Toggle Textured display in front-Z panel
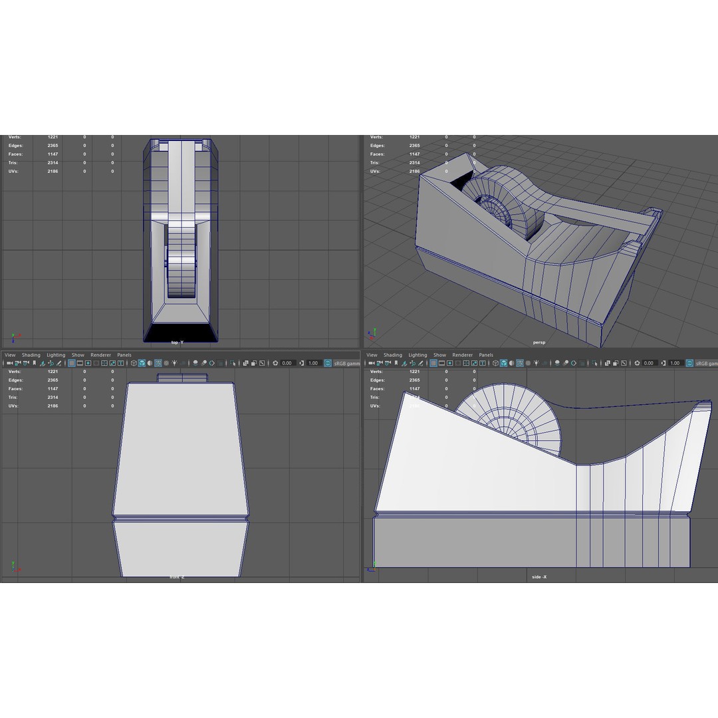 (166, 363)
